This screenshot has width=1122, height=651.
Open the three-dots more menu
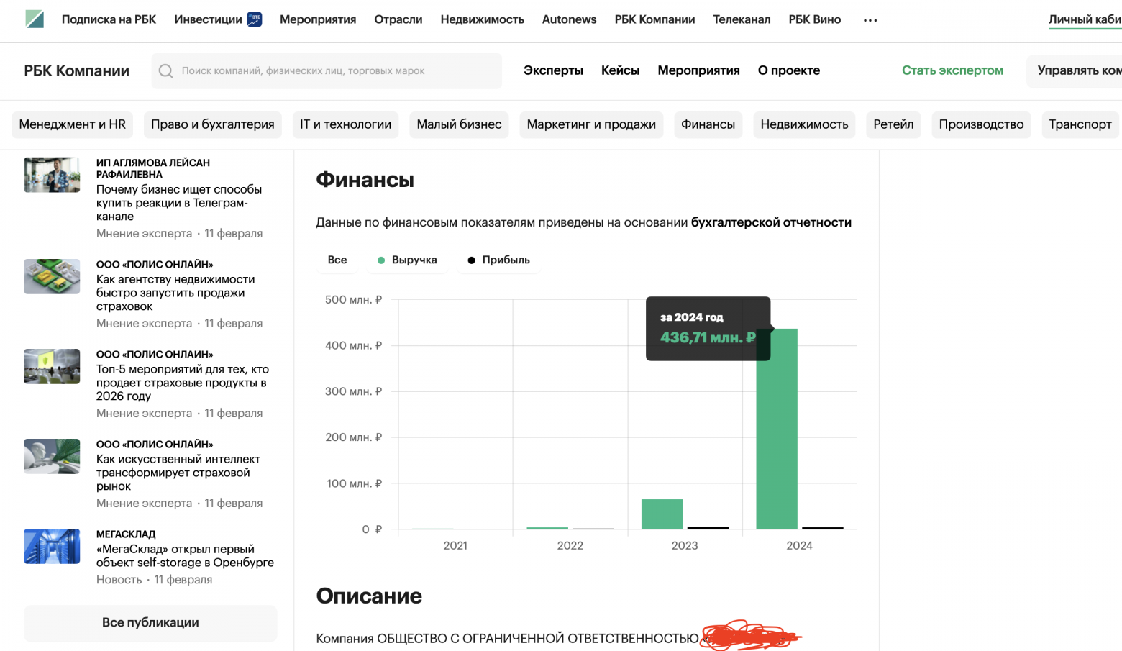coord(870,20)
